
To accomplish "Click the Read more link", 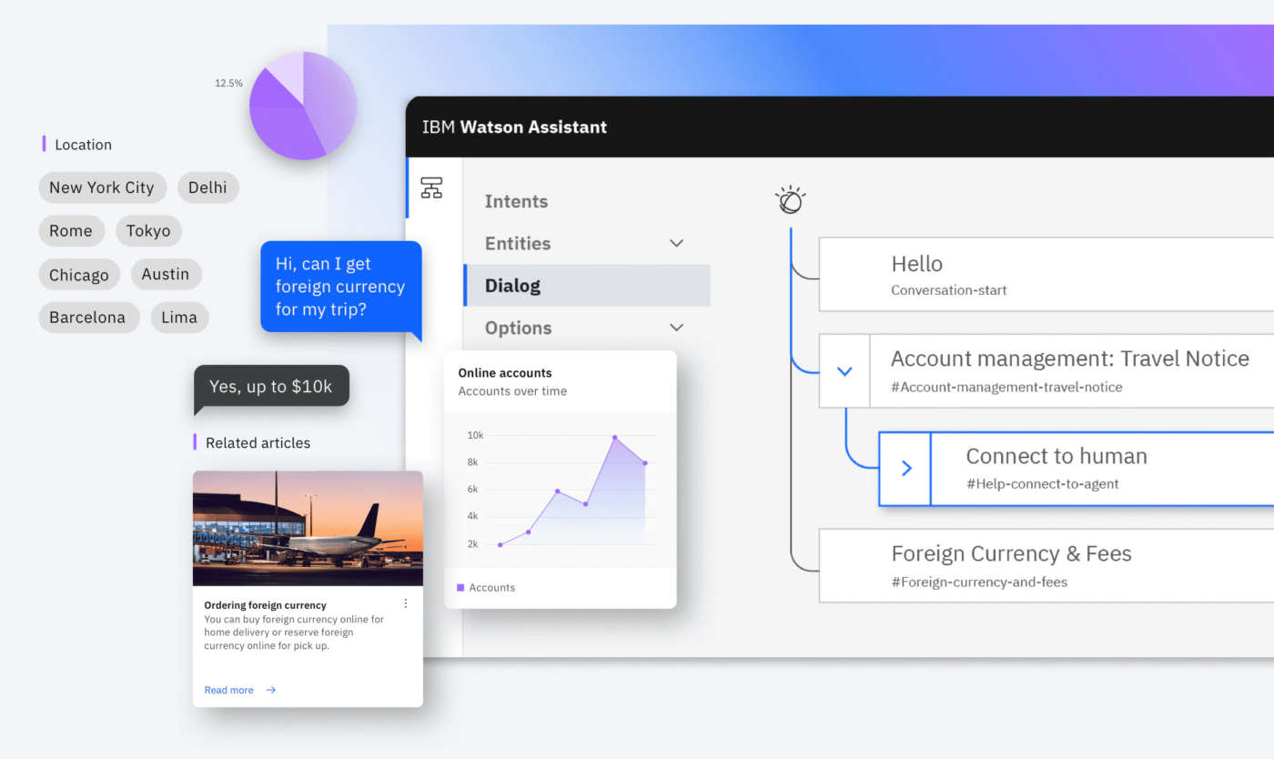I will (228, 690).
